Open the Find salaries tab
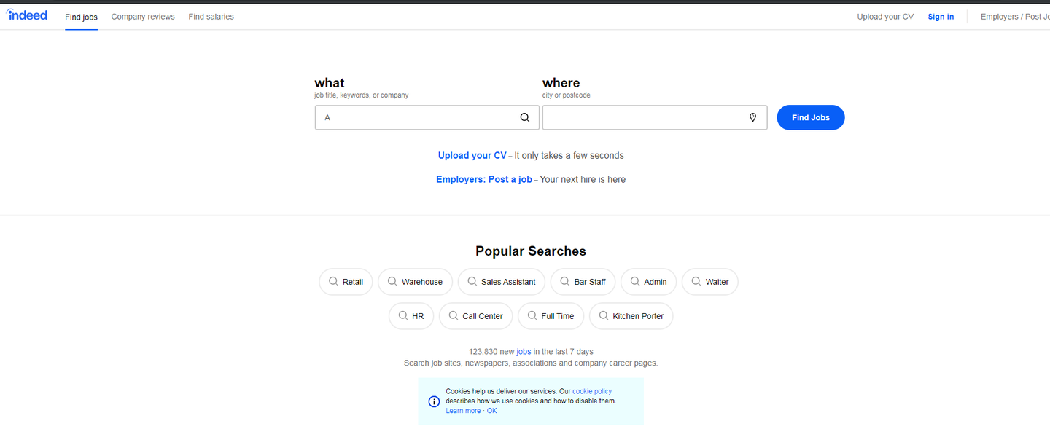The height and width of the screenshot is (437, 1050). [x=211, y=17]
